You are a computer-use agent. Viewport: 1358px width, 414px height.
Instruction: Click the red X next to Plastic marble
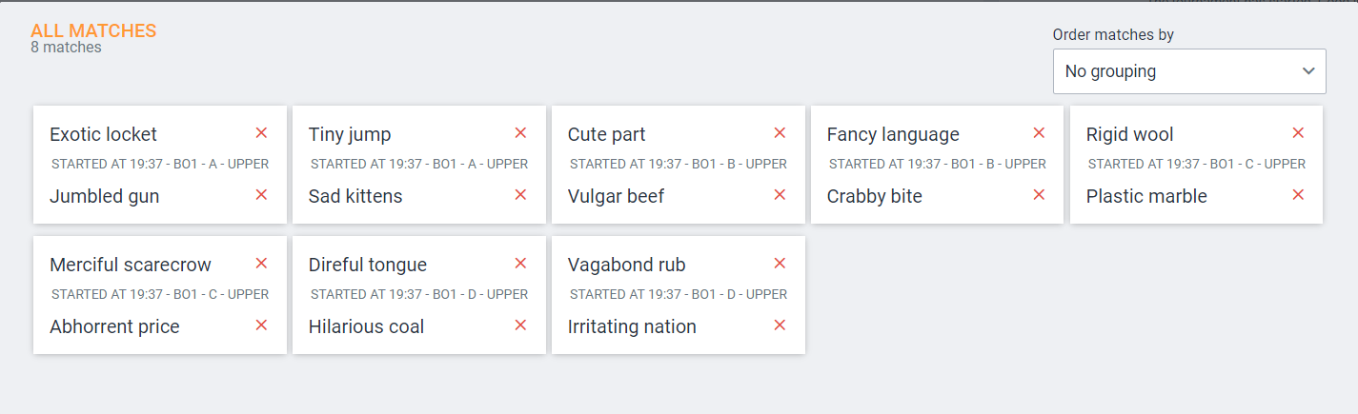tap(1299, 195)
